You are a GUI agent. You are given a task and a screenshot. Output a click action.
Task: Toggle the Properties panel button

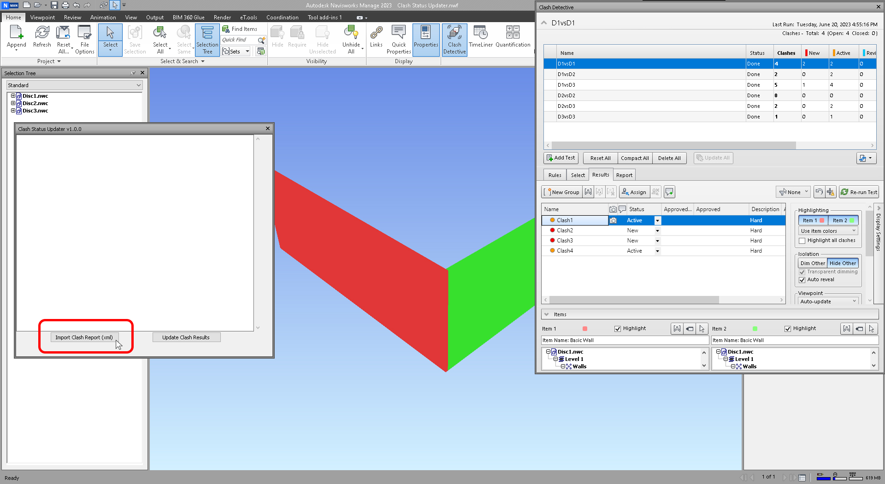(426, 40)
